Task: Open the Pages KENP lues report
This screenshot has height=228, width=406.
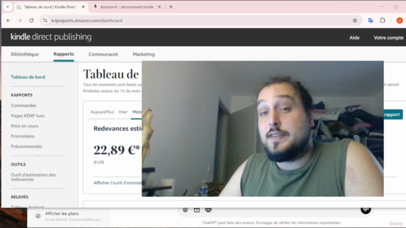Action: coord(28,116)
